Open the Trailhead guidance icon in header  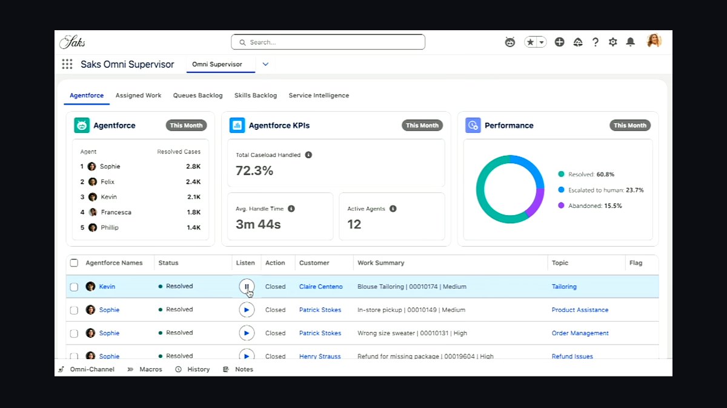pos(577,42)
